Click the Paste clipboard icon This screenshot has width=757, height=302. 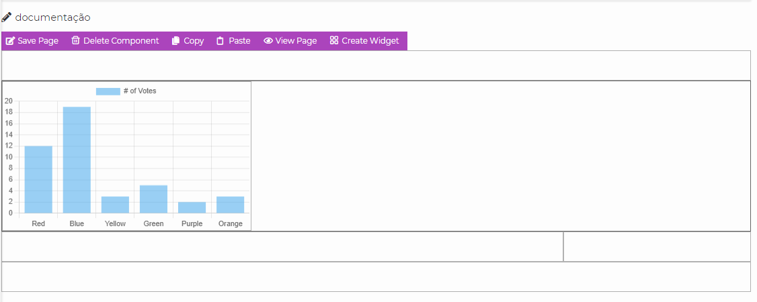220,41
